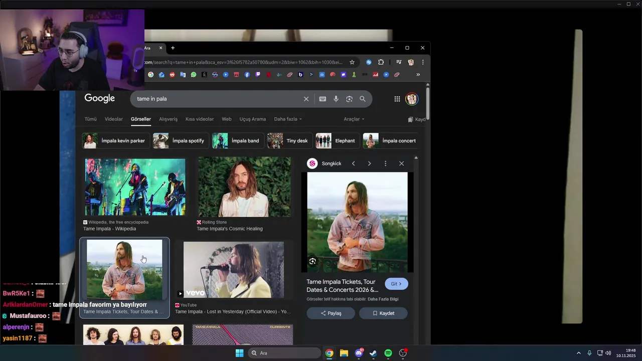
Task: Select the İmpala kevin parker chip
Action: tap(116, 141)
